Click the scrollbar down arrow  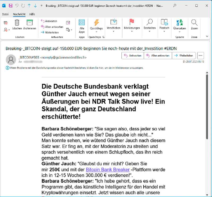point(207,195)
